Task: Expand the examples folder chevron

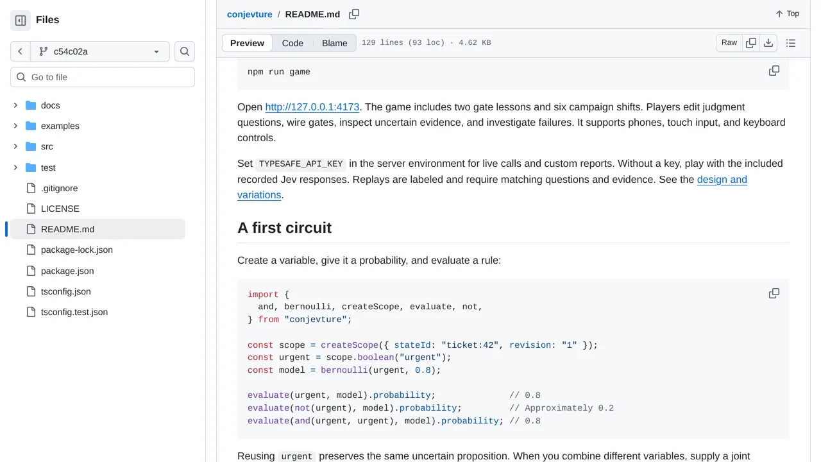Action: 15,126
